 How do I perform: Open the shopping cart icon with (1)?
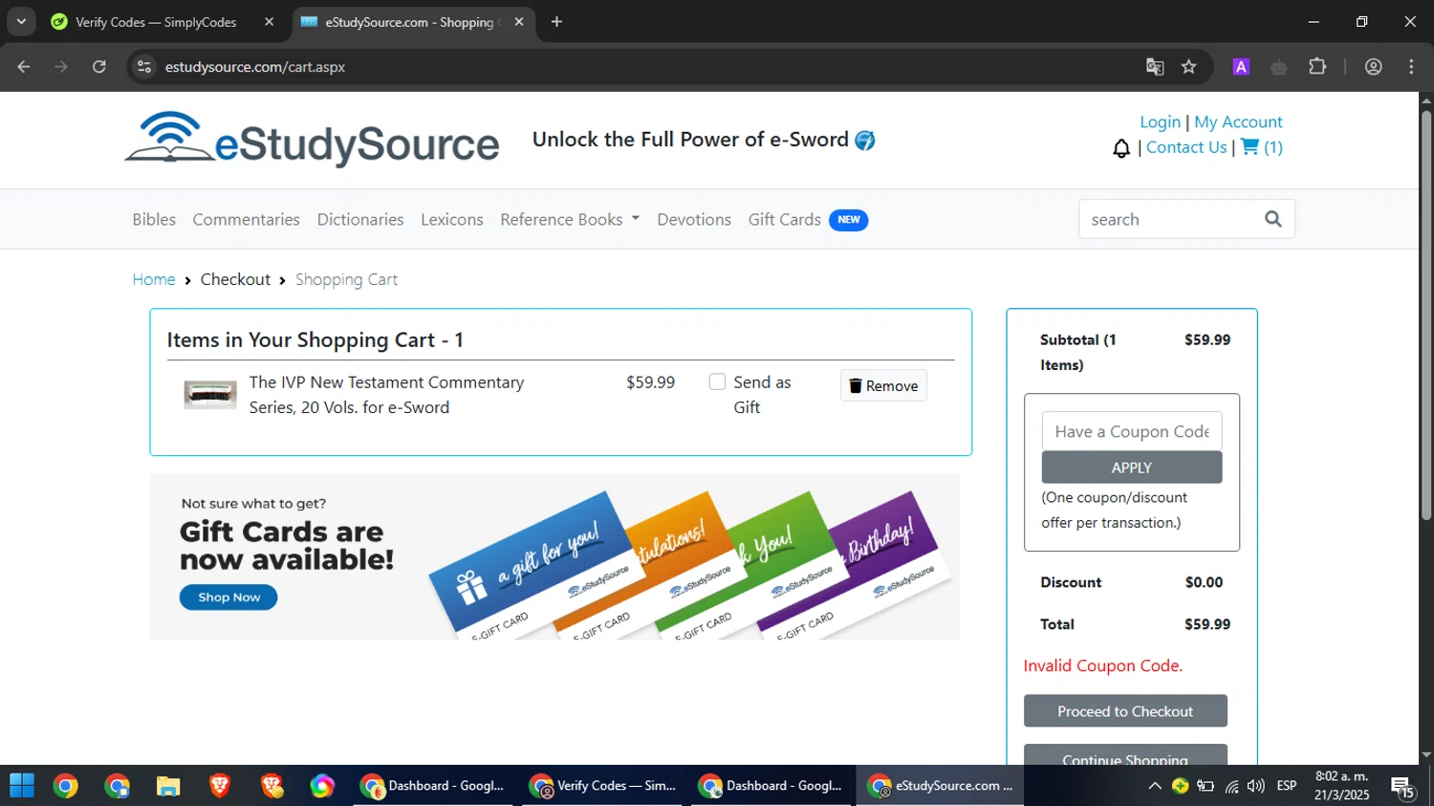coord(1261,147)
